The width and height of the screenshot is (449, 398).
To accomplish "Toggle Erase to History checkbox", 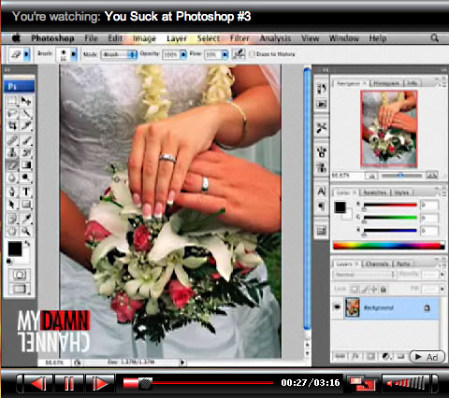I will click(253, 54).
